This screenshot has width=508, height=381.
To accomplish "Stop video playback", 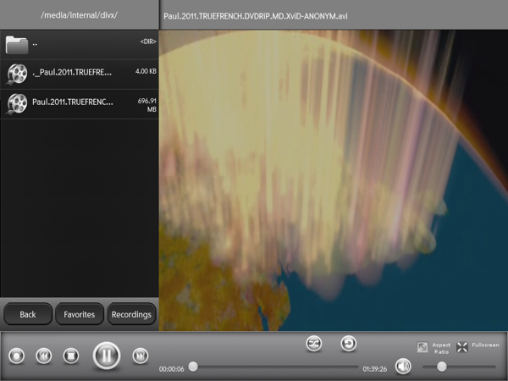I will coord(71,356).
